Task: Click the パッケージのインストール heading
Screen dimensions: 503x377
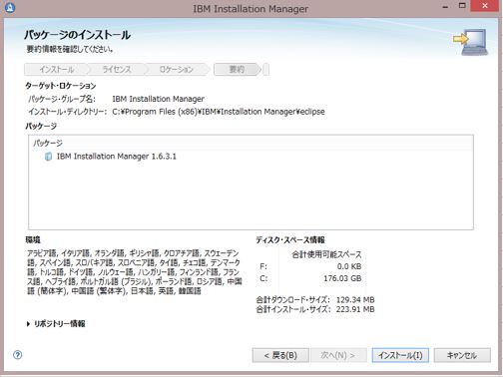Action: [77, 35]
